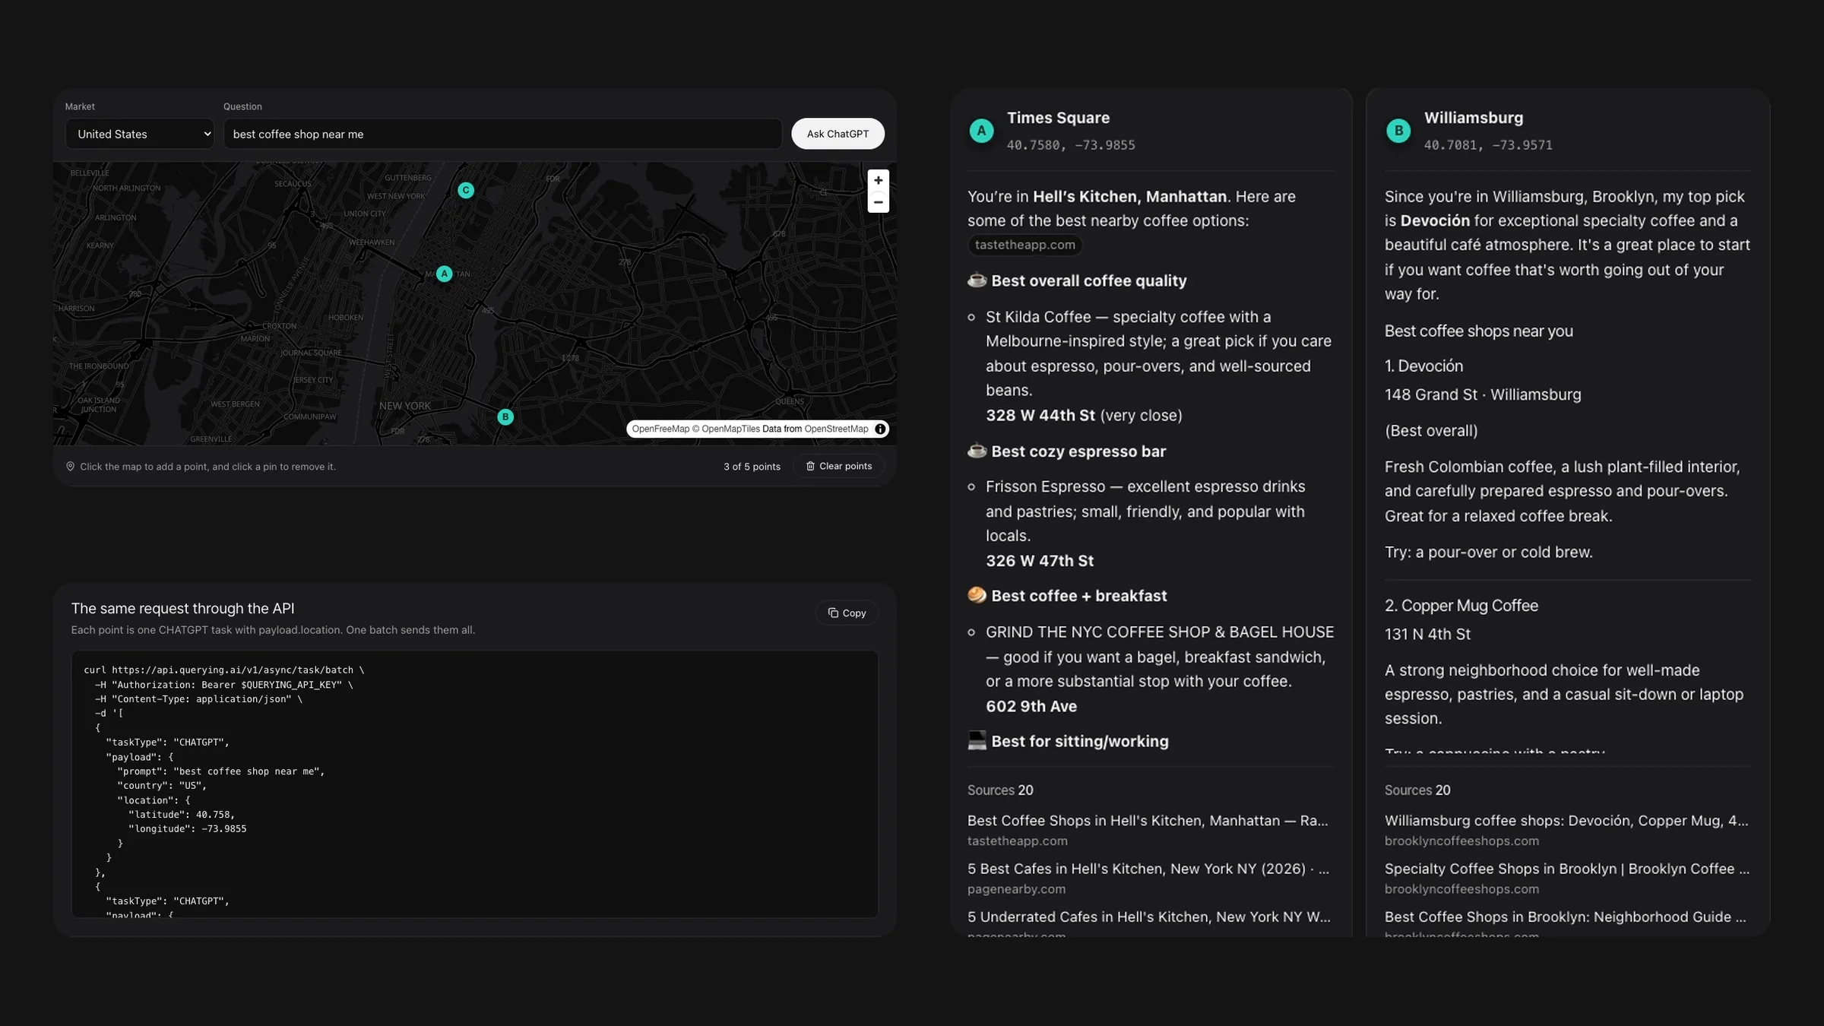1824x1026 pixels.
Task: Click the '3 of 5 points' counter
Action: (x=752, y=467)
